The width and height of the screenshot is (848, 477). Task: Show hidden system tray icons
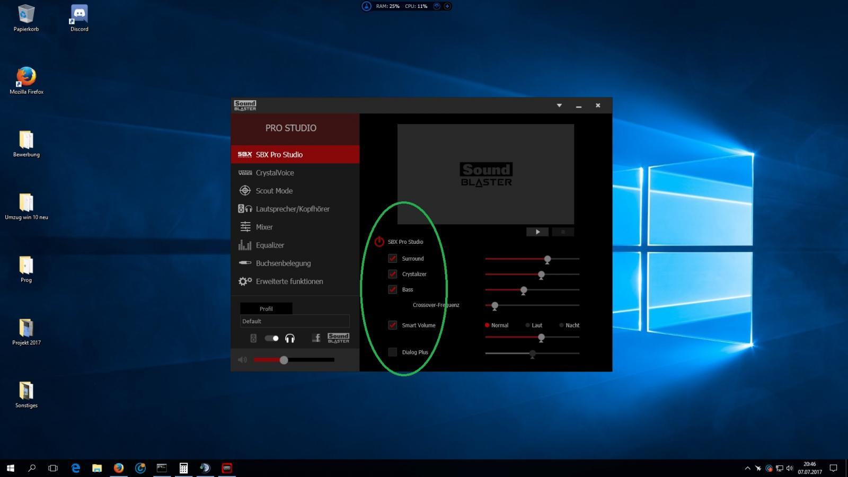click(747, 468)
